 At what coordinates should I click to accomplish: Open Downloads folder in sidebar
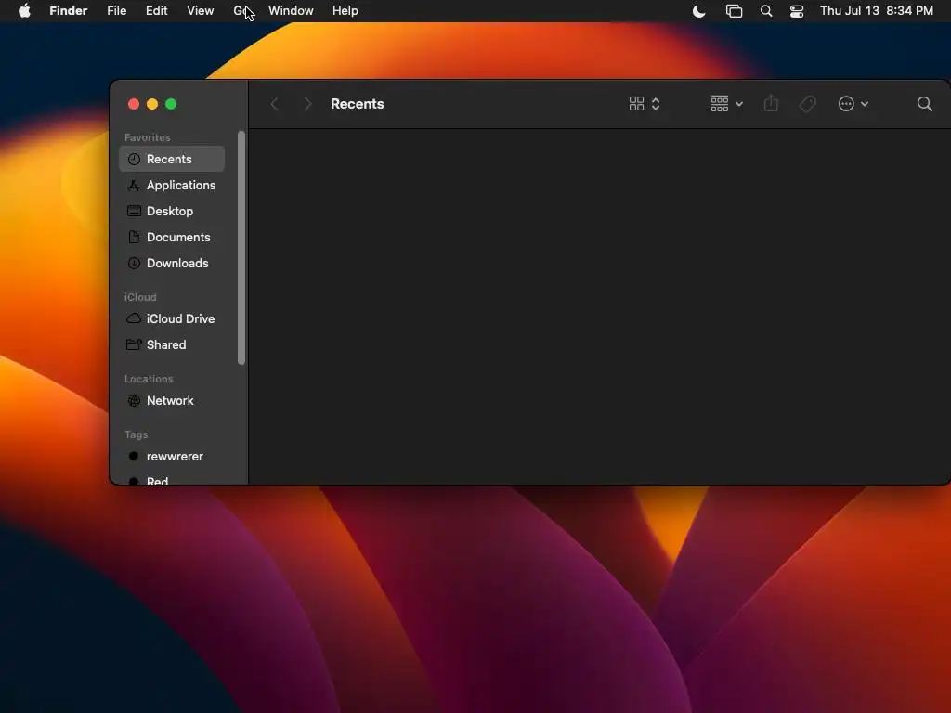click(x=172, y=263)
